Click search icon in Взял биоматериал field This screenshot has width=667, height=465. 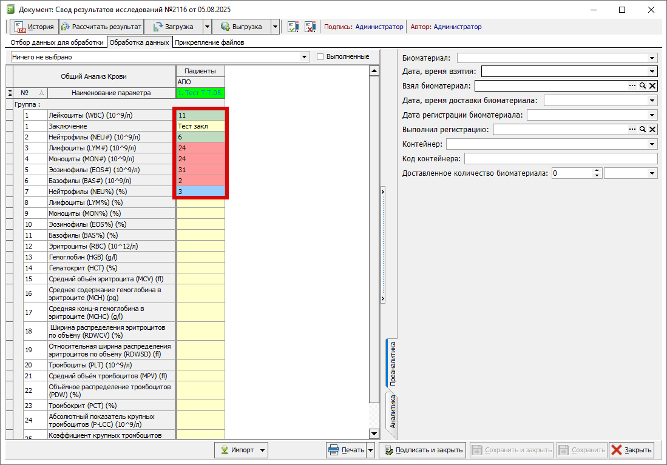coord(642,86)
